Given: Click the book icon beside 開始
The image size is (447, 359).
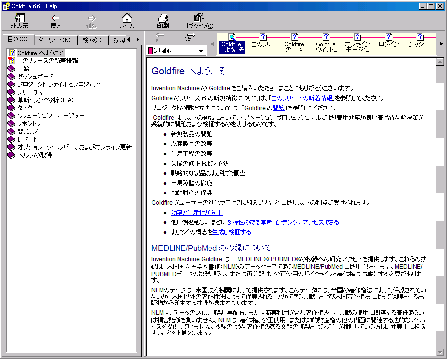Looking at the screenshot, I should click(x=11, y=69).
